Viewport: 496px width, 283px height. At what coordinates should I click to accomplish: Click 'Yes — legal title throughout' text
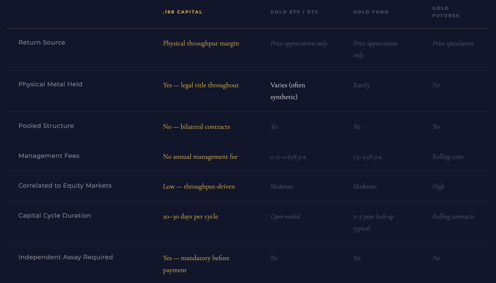tap(201, 85)
